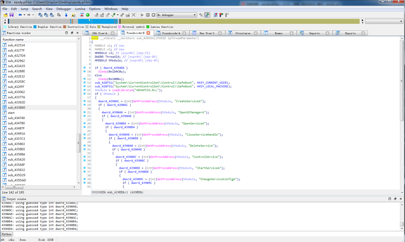Switch to the Imports tab
The image size is (405, 242).
click(x=314, y=33)
